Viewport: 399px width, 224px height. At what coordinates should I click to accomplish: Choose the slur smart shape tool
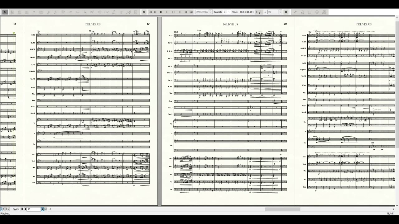coord(77,12)
